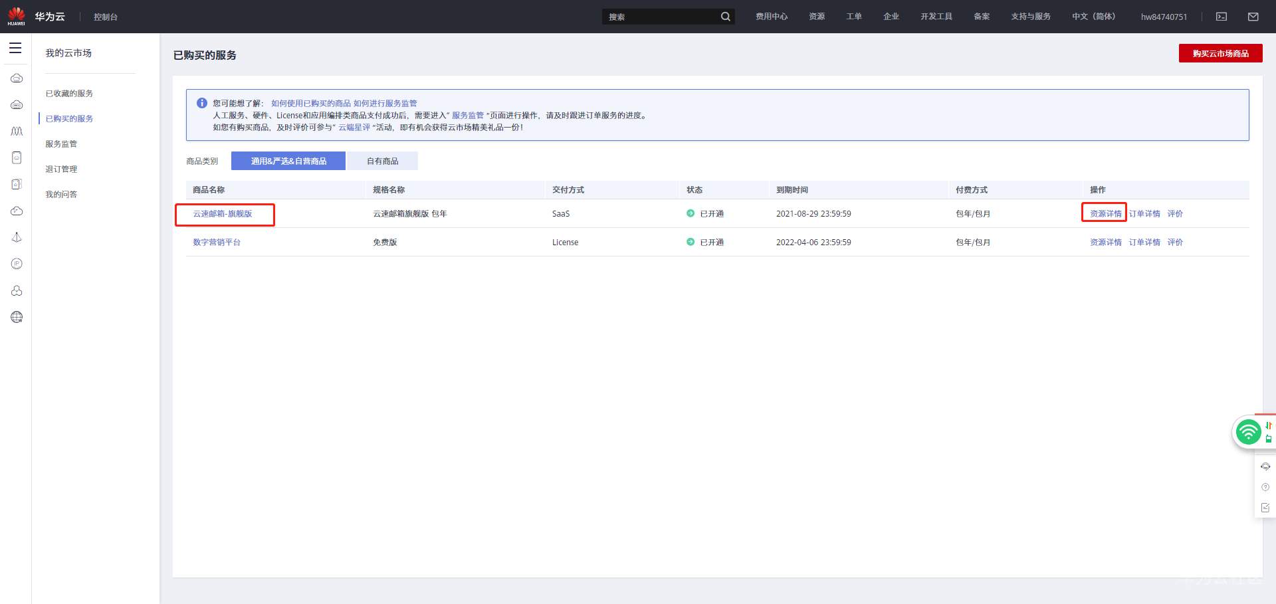Viewport: 1276px width, 604px height.
Task: Open the 中文 (简体) language dropdown
Action: point(1094,17)
